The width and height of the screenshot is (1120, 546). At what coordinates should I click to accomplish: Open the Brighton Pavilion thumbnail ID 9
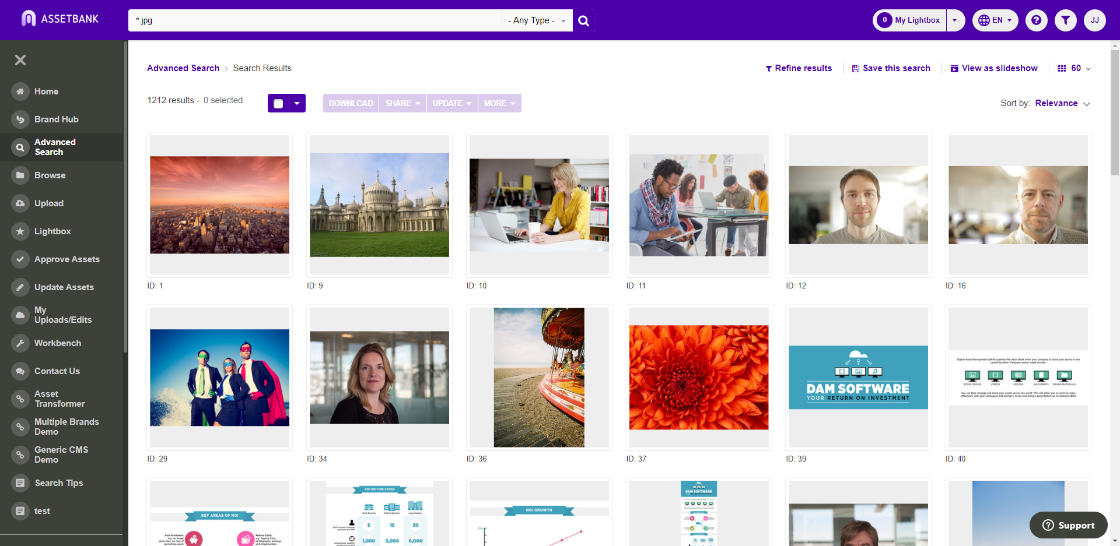click(x=379, y=205)
